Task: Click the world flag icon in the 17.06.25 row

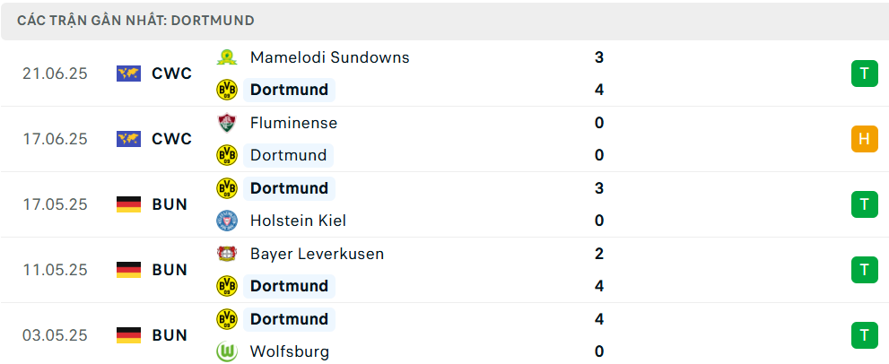Action: [x=128, y=139]
